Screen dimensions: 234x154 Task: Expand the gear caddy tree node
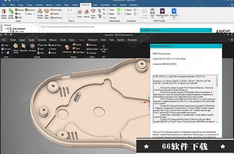[8, 32]
